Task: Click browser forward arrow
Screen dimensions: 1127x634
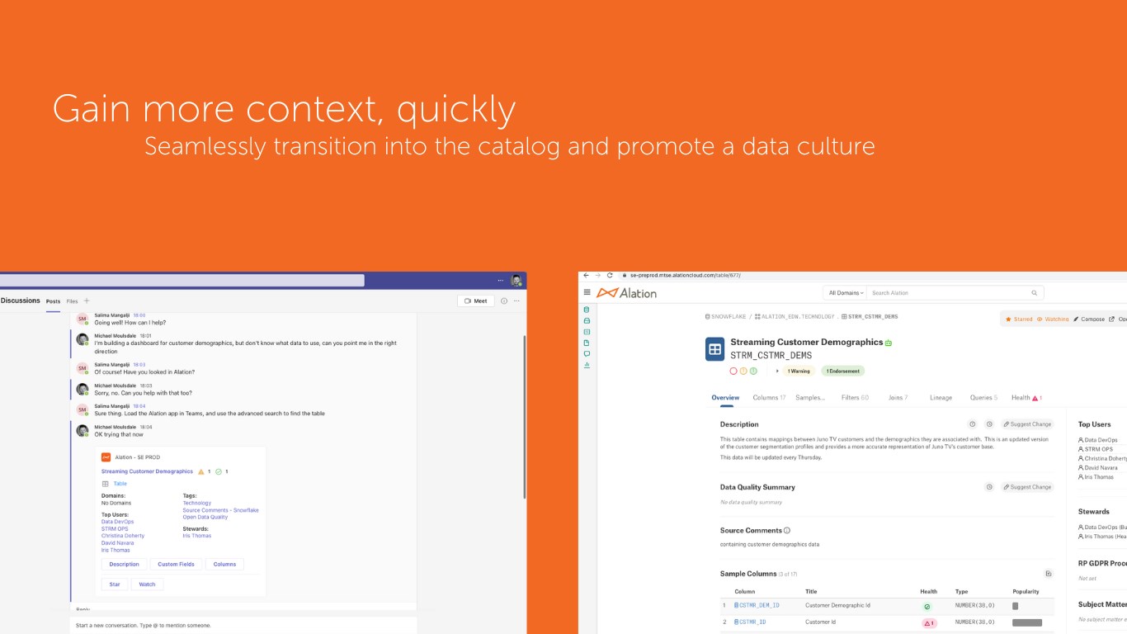Action: (597, 275)
